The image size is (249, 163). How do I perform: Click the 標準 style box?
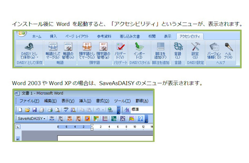(142, 110)
